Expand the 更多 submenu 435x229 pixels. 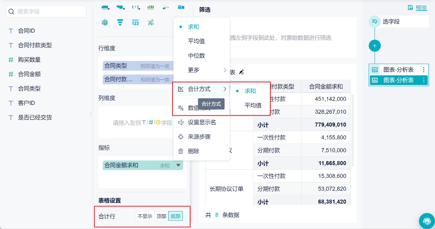click(201, 70)
